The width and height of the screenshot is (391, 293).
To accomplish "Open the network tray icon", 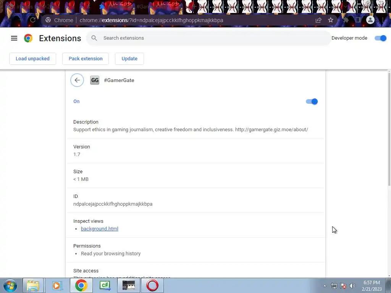I will [x=334, y=286].
